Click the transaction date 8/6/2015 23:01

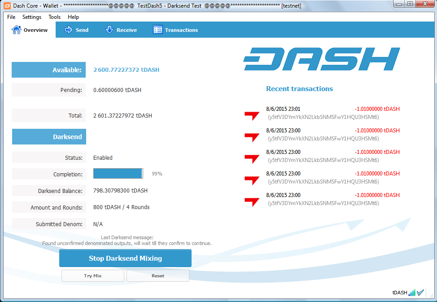coord(283,109)
